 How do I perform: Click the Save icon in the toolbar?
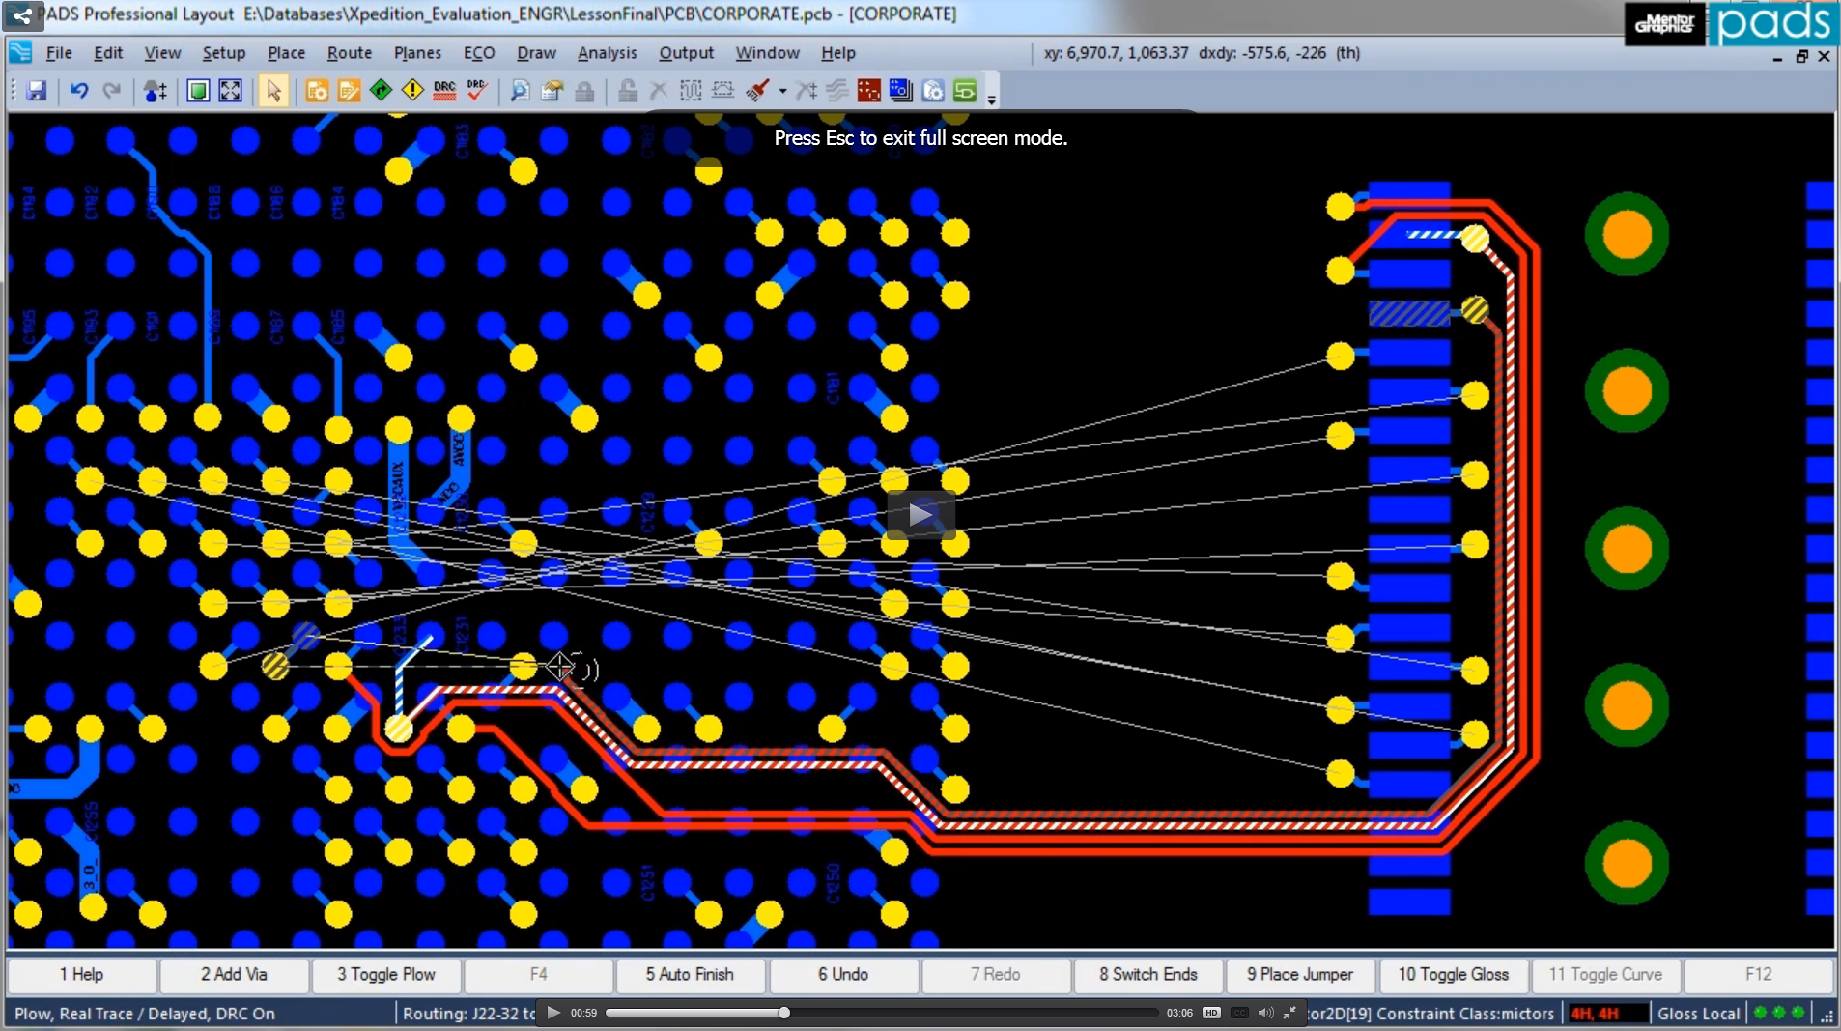point(37,91)
